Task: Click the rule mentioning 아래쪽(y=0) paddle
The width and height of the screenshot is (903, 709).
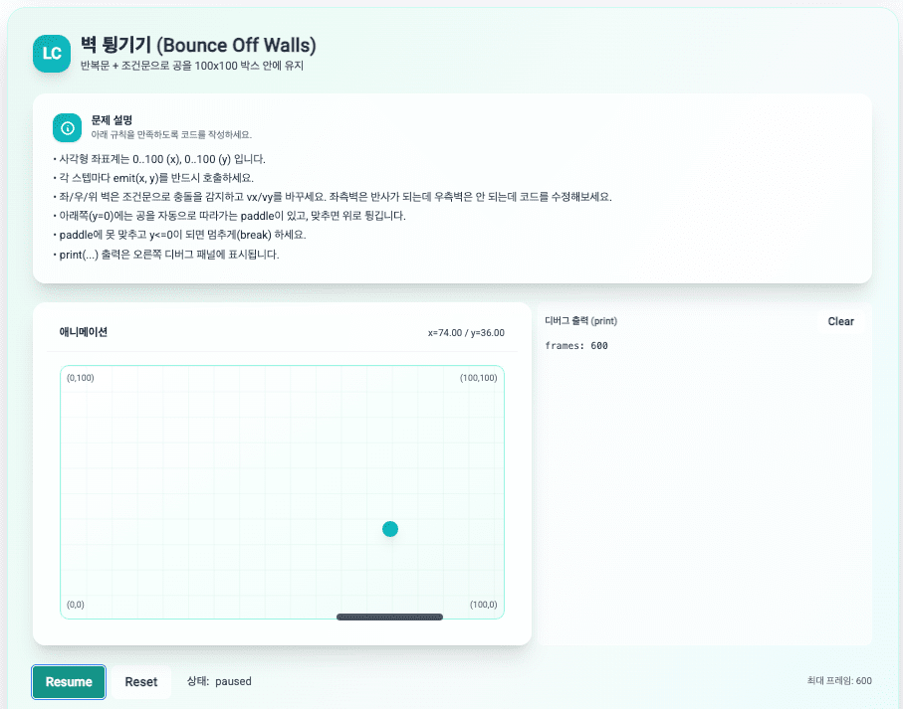Action: pyautogui.click(x=230, y=216)
